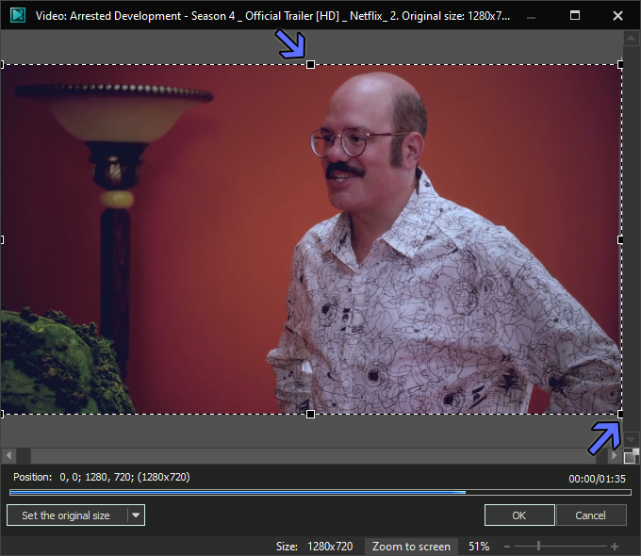This screenshot has width=641, height=556.
Task: Click the zoom level slider handle
Action: pyautogui.click(x=538, y=547)
